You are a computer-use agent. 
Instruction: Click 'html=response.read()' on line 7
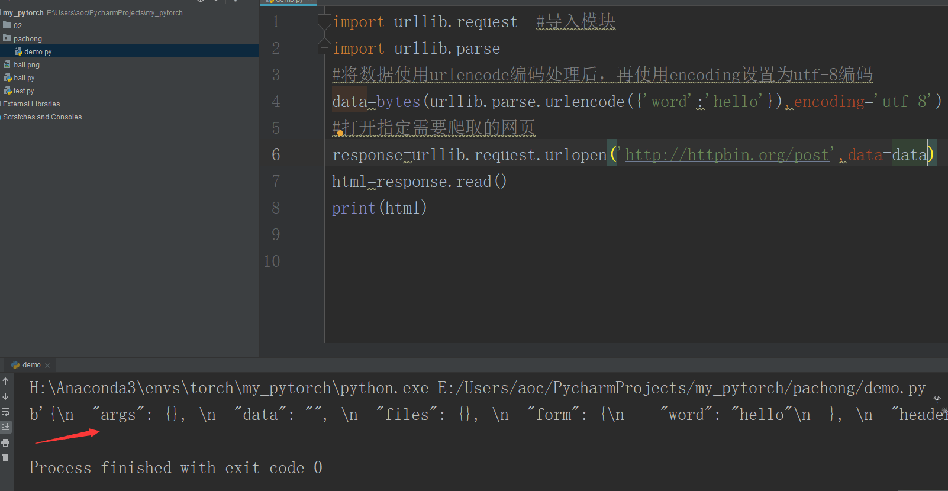point(419,182)
